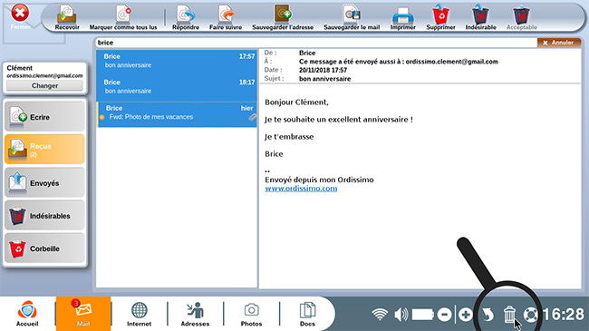Switch to the Photos tab

[251, 314]
